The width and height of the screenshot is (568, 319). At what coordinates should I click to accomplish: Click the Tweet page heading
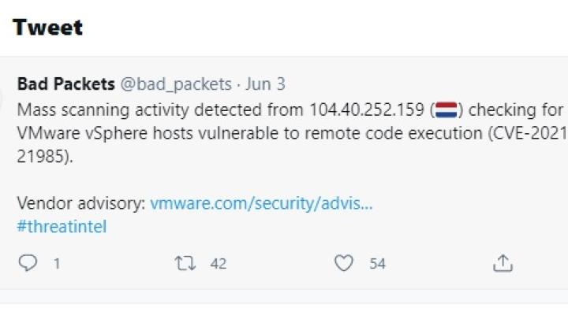(x=48, y=28)
